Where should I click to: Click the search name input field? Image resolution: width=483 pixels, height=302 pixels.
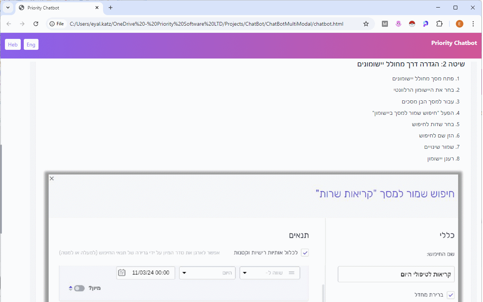[x=396, y=274]
